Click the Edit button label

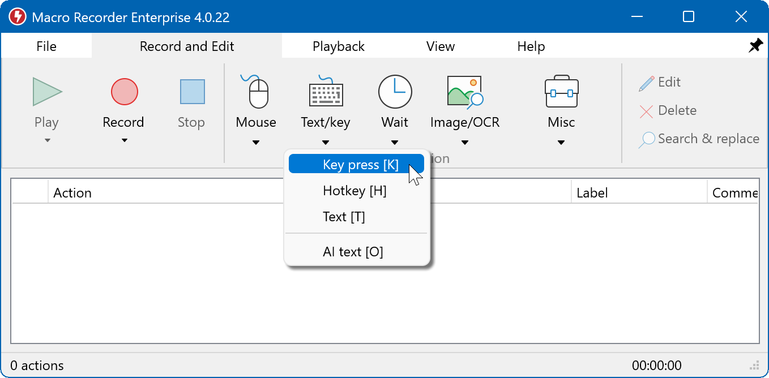coord(669,83)
